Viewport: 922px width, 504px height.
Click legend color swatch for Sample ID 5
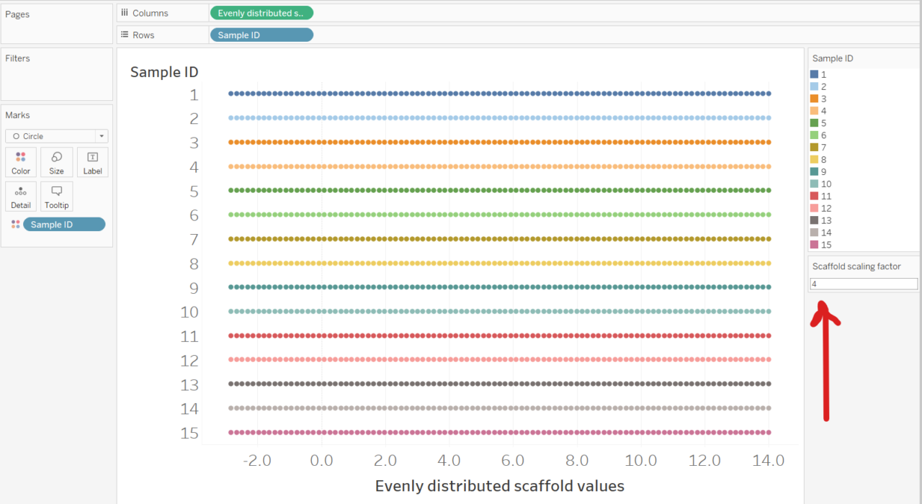tap(814, 123)
